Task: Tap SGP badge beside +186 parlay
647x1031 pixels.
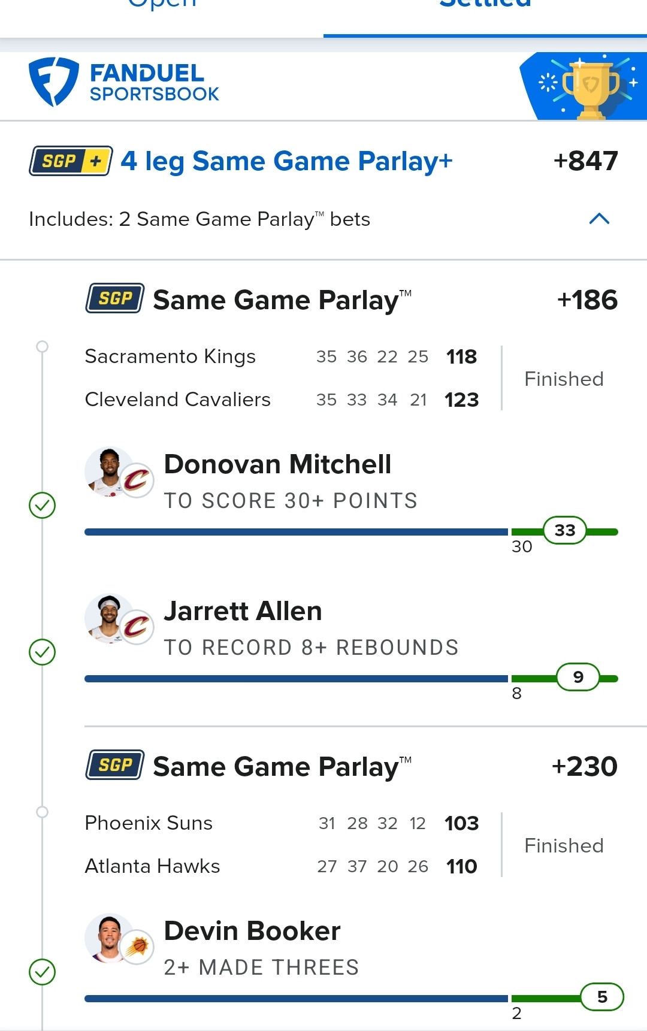Action: [x=115, y=298]
